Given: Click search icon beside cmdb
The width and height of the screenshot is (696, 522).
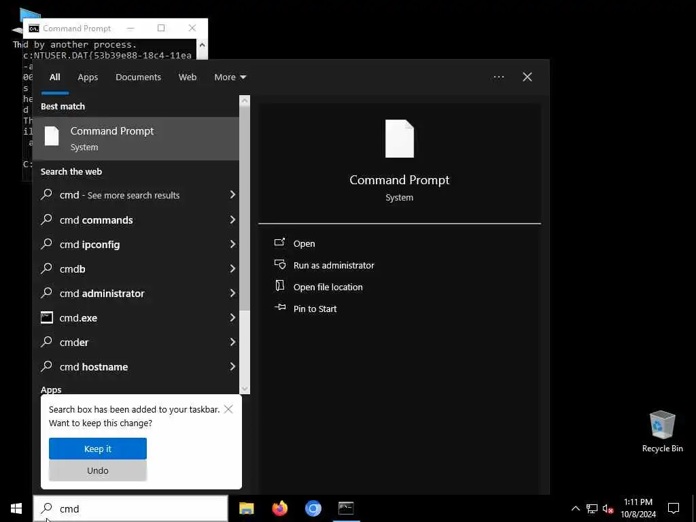Looking at the screenshot, I should pyautogui.click(x=46, y=268).
